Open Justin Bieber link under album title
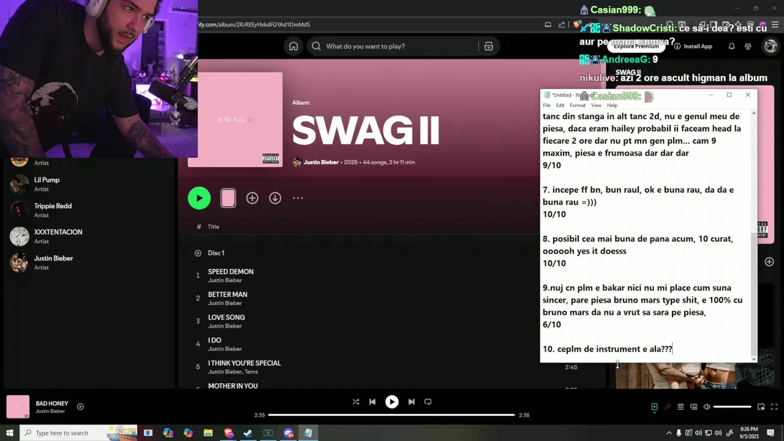784x441 pixels. (321, 162)
